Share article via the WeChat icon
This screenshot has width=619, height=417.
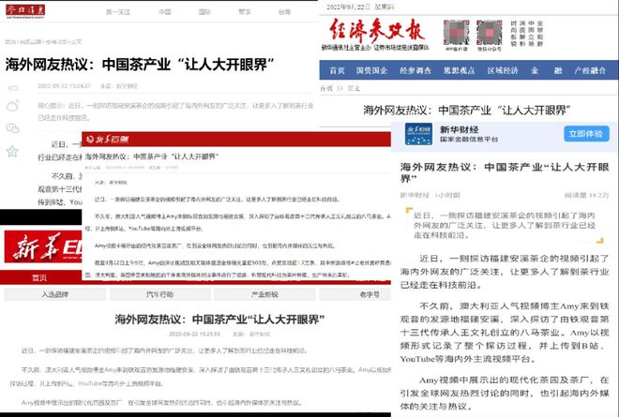[x=12, y=127]
